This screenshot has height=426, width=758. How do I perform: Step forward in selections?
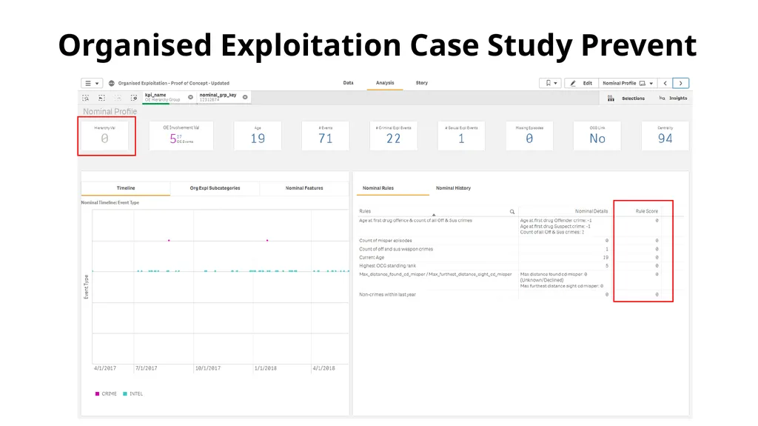pyautogui.click(x=118, y=98)
